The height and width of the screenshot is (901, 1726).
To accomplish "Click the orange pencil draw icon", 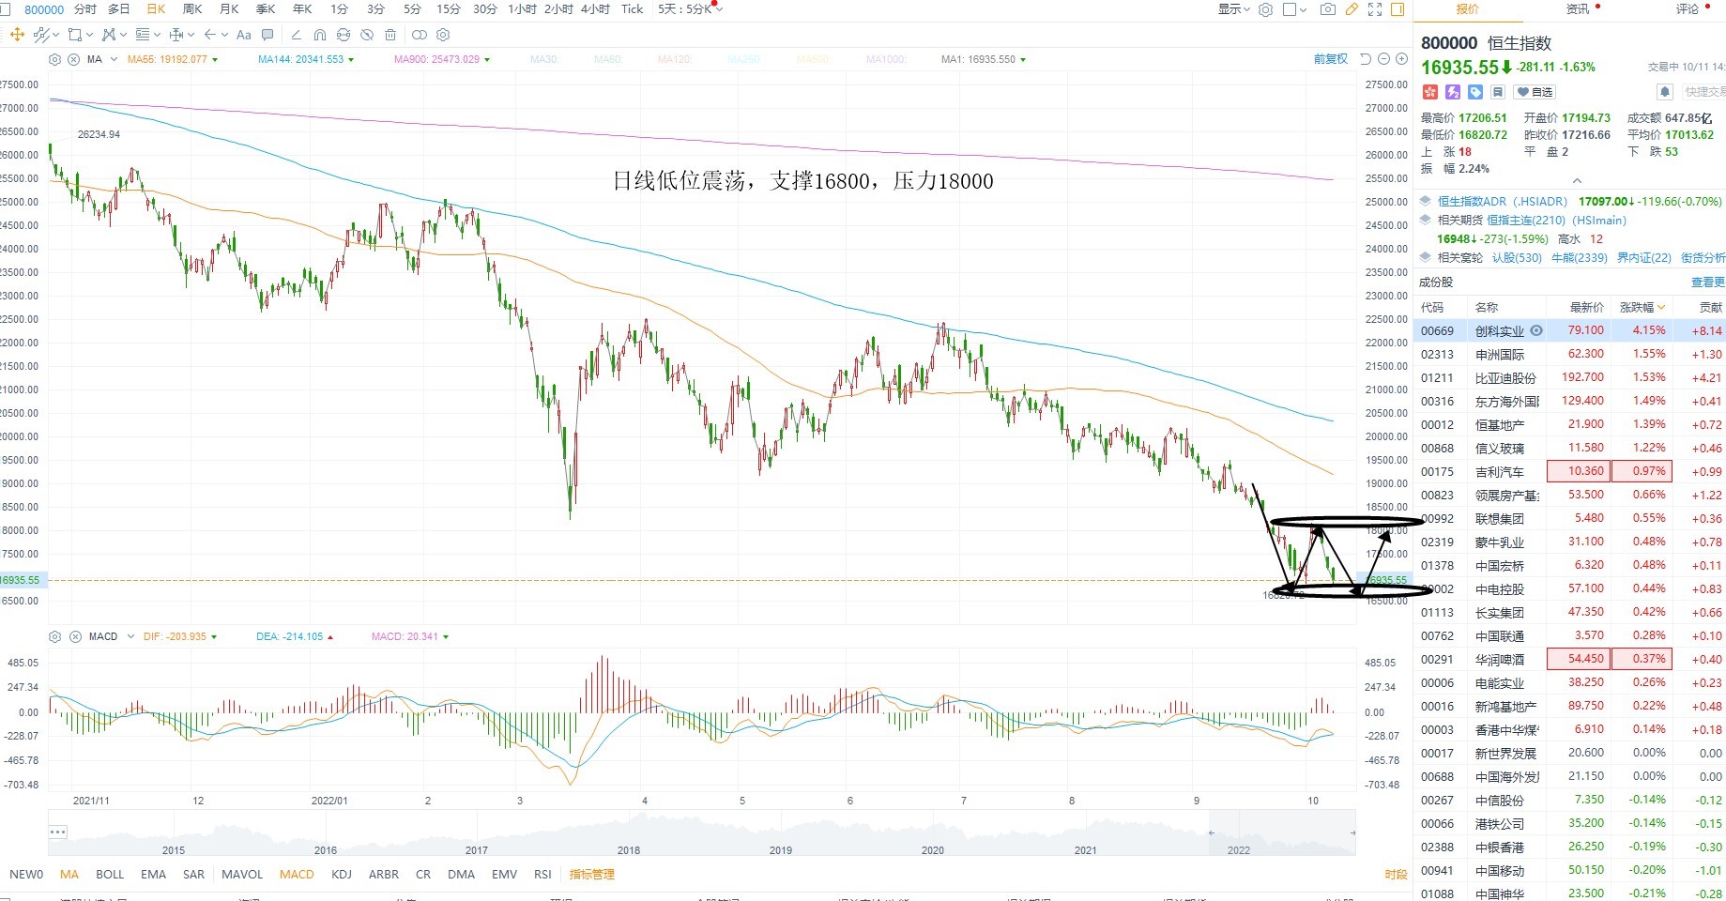I will (1352, 9).
